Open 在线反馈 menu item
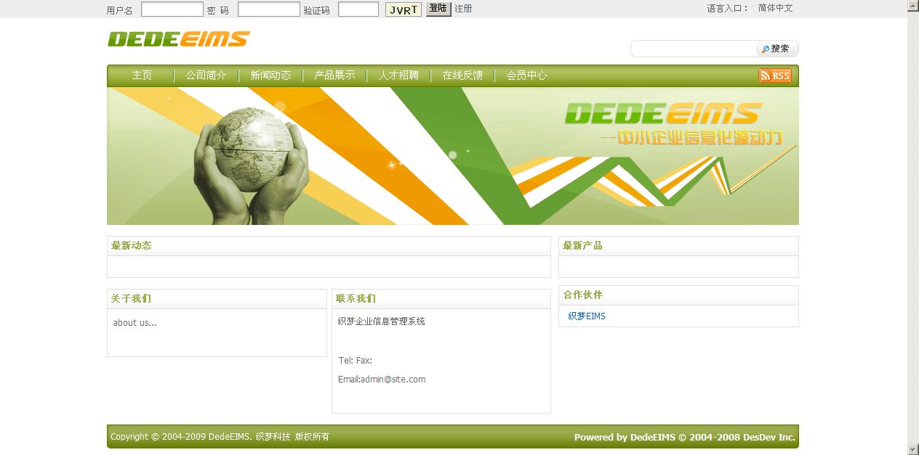The width and height of the screenshot is (919, 455). point(462,75)
